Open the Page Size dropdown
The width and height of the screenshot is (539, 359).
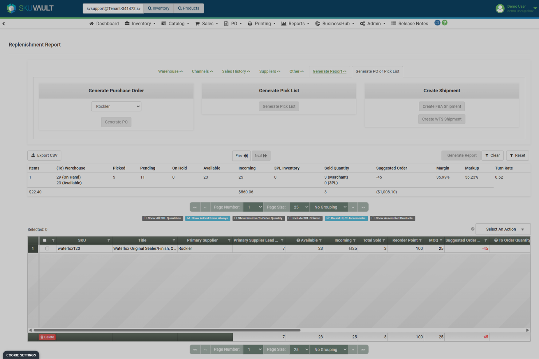(299, 207)
